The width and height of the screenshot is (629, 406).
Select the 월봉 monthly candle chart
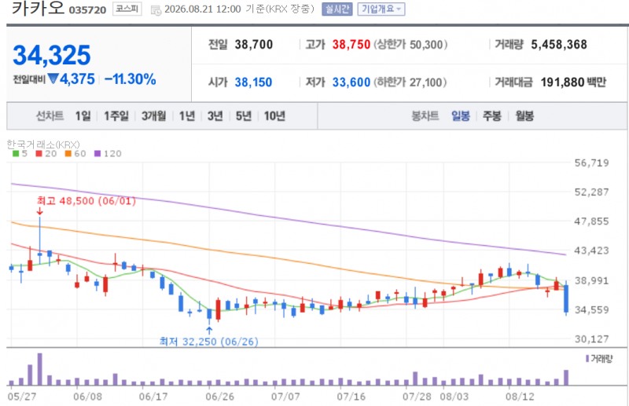[x=524, y=116]
